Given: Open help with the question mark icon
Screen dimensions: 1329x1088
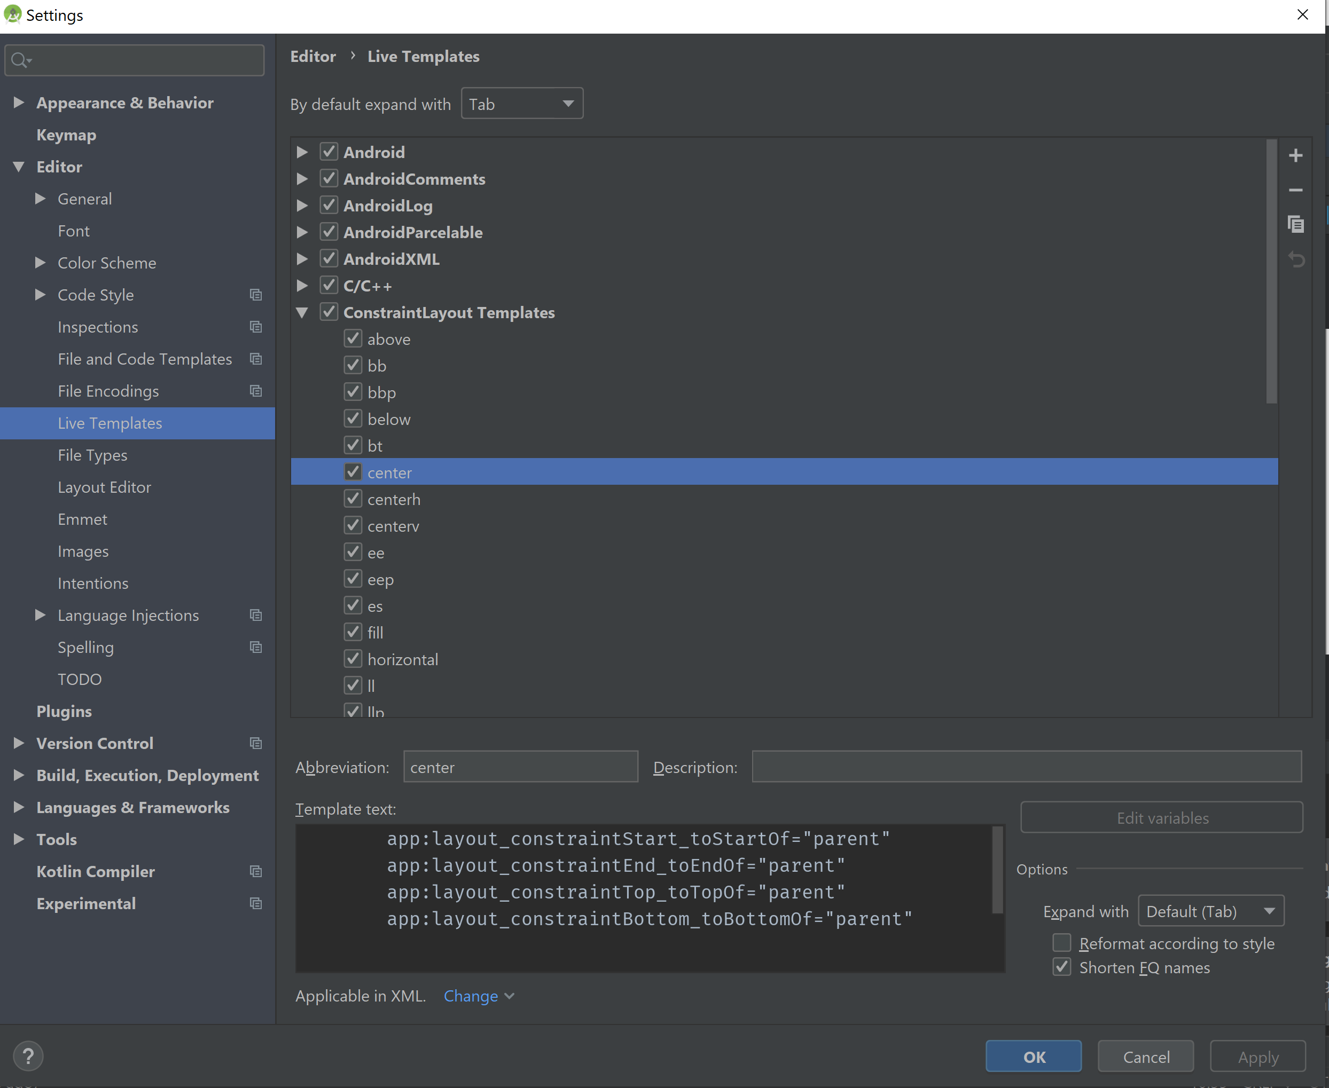Looking at the screenshot, I should 28,1056.
